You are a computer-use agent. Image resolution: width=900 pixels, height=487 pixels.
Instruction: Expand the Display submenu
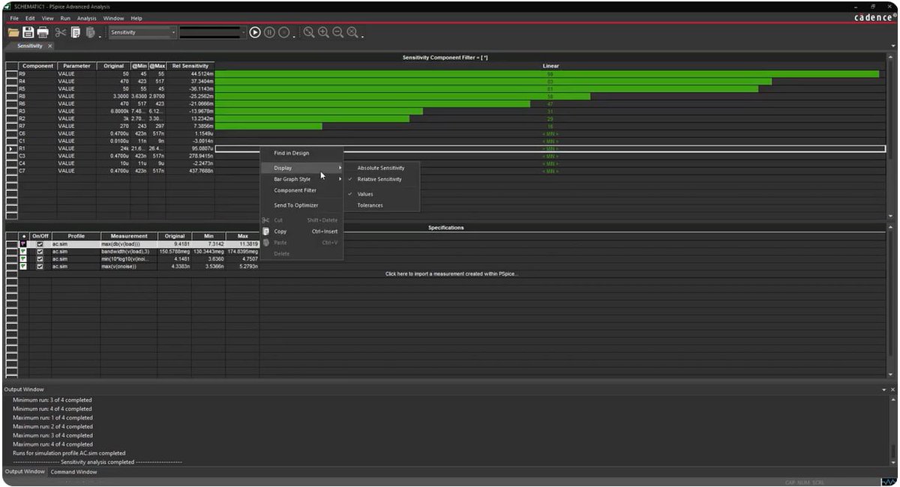[301, 168]
